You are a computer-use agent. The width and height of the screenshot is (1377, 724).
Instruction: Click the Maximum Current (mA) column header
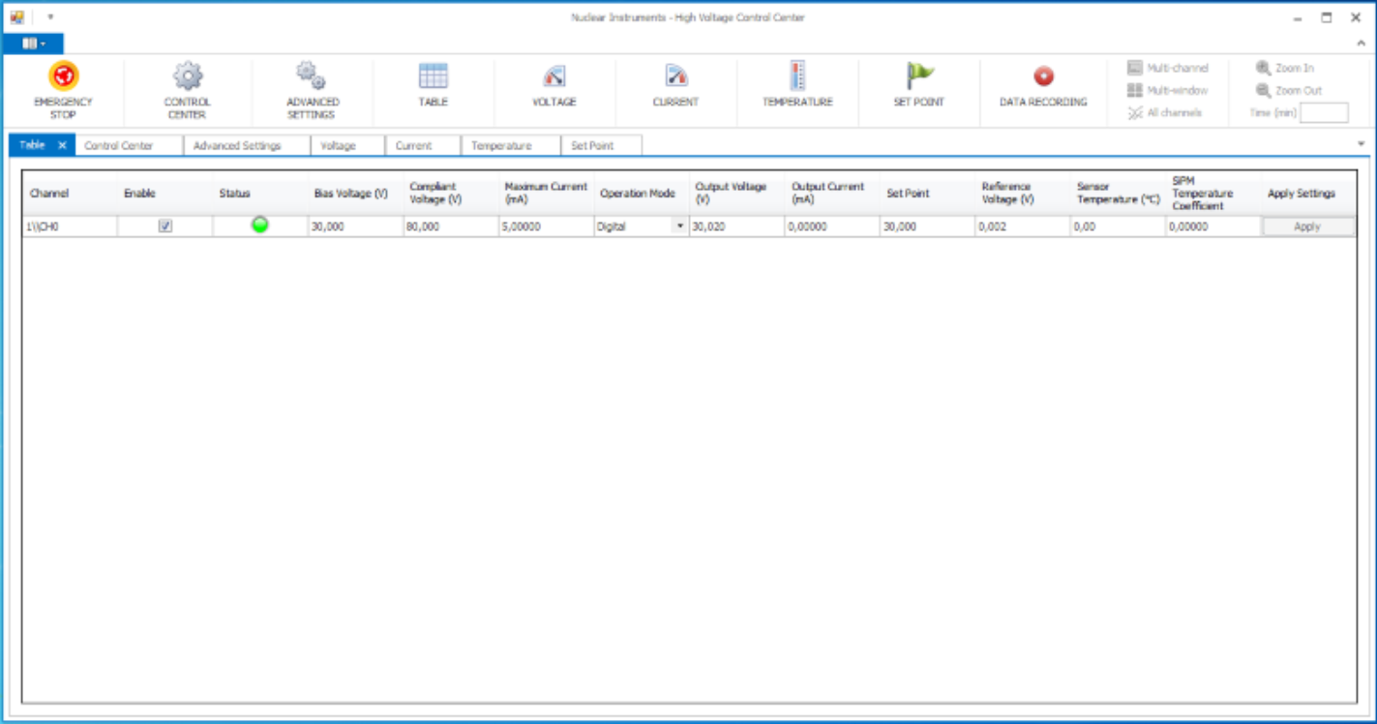pyautogui.click(x=545, y=194)
